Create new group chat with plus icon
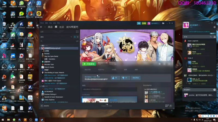The width and height of the screenshot is (218, 122). 214,90
